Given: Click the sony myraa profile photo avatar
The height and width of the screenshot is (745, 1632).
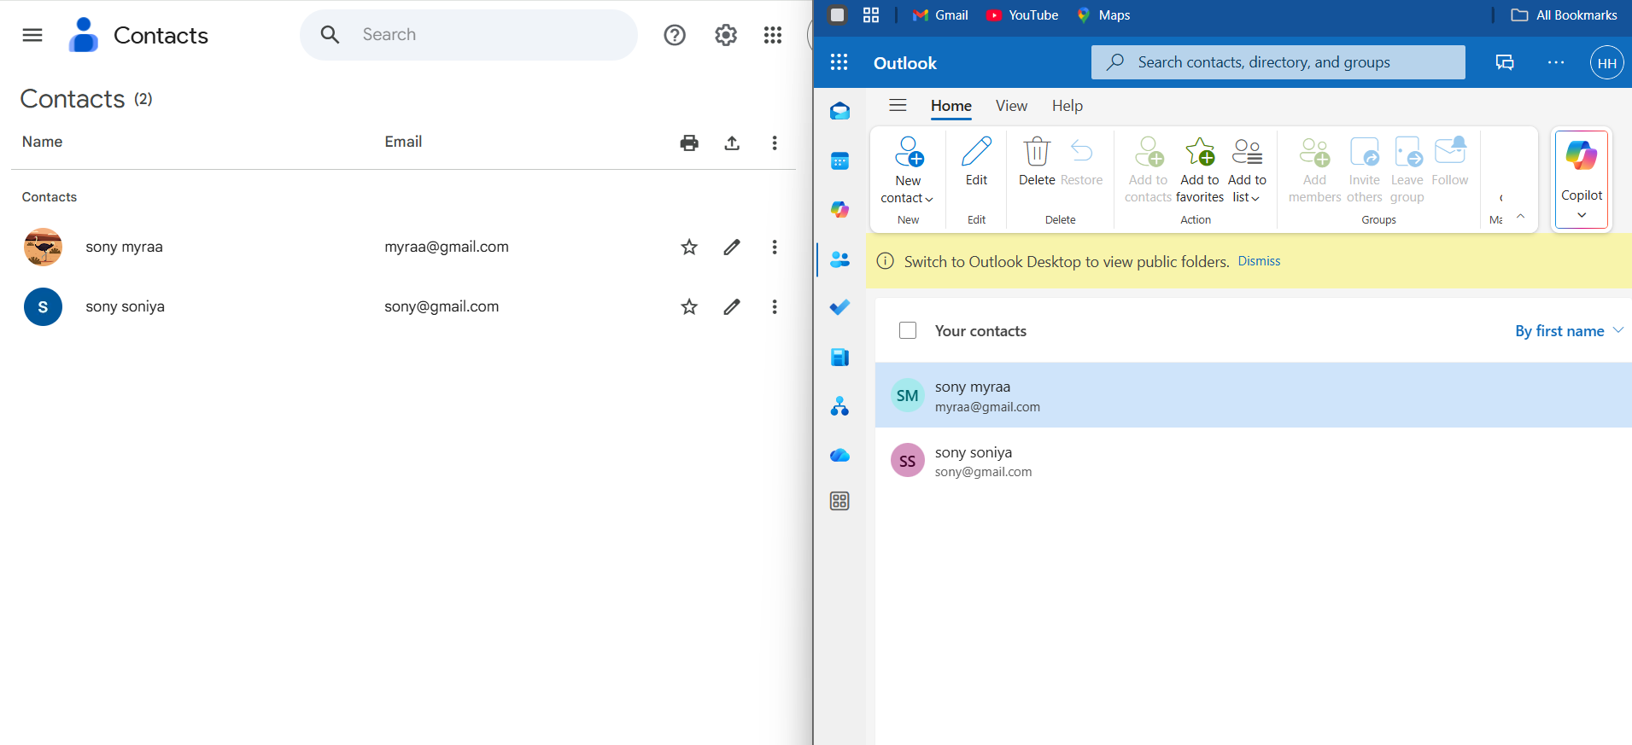Looking at the screenshot, I should (43, 247).
